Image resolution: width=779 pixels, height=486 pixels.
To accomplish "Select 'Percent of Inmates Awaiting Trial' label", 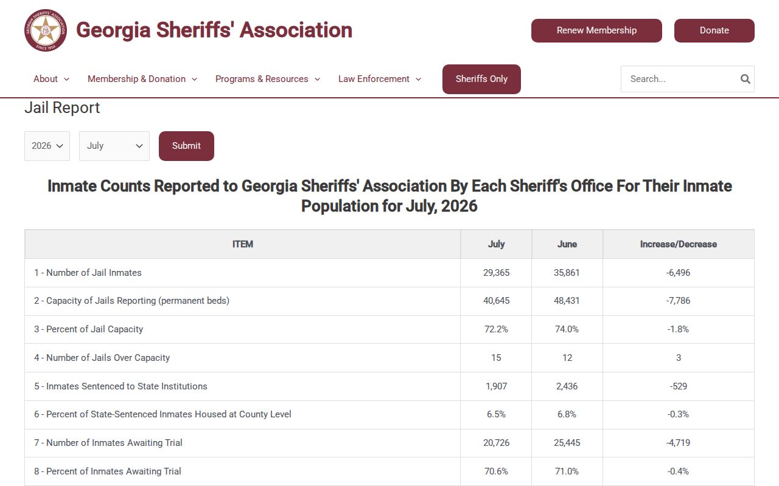I will [x=108, y=471].
